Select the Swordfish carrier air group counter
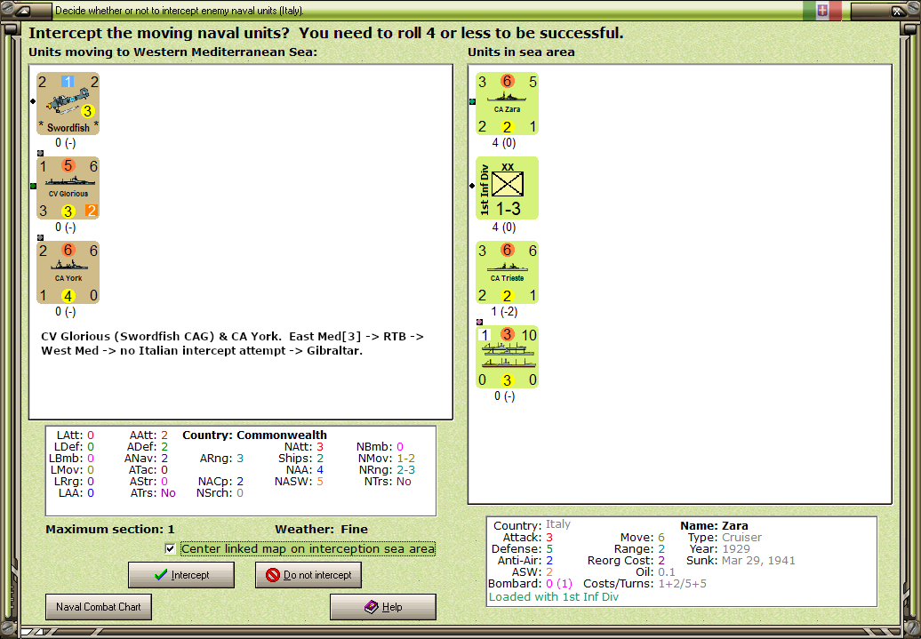This screenshot has width=921, height=639. [68, 103]
